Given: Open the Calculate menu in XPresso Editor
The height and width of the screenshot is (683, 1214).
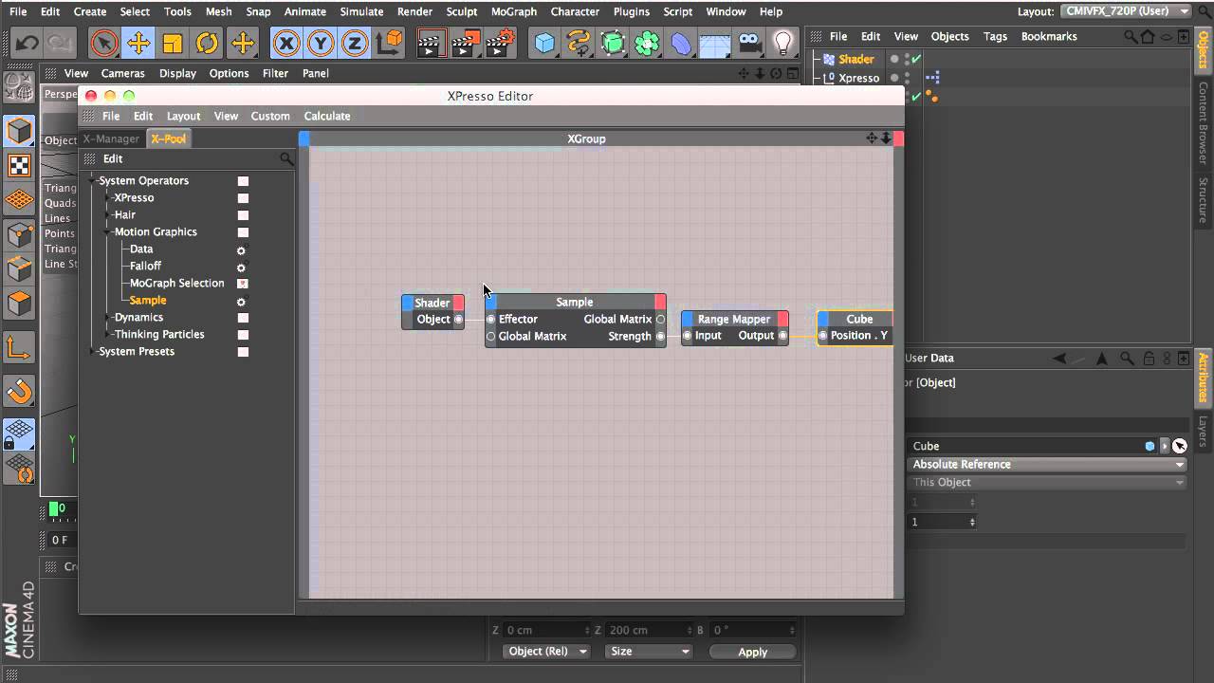Looking at the screenshot, I should click(x=327, y=117).
